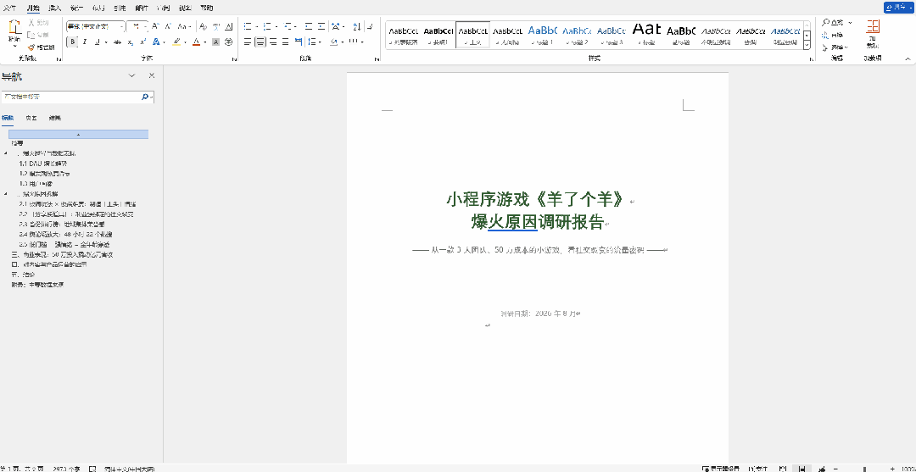Toggle subscript formatting

(x=131, y=42)
